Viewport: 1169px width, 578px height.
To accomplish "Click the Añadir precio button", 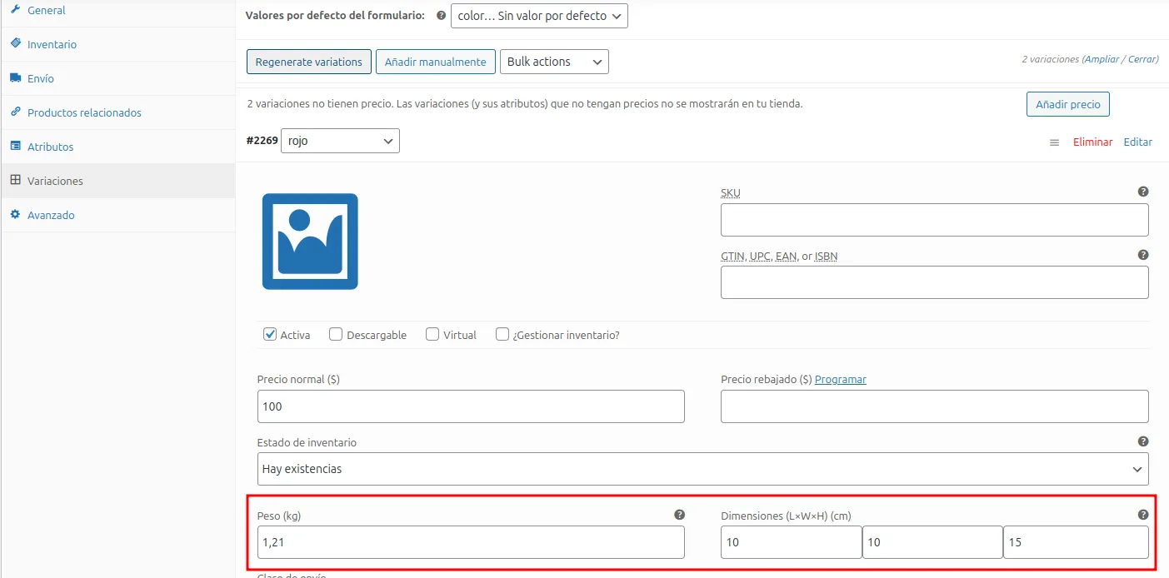I will coord(1067,104).
